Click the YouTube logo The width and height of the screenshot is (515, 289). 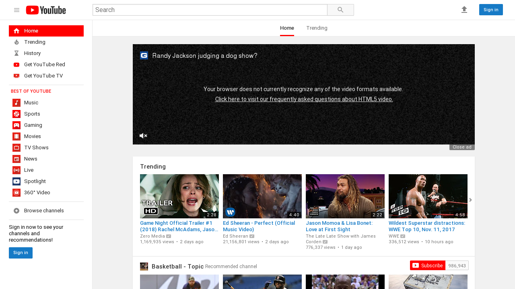pos(46,10)
